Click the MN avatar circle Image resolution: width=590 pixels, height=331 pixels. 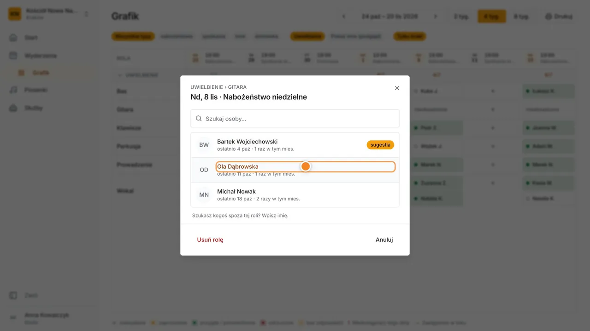[x=204, y=194]
